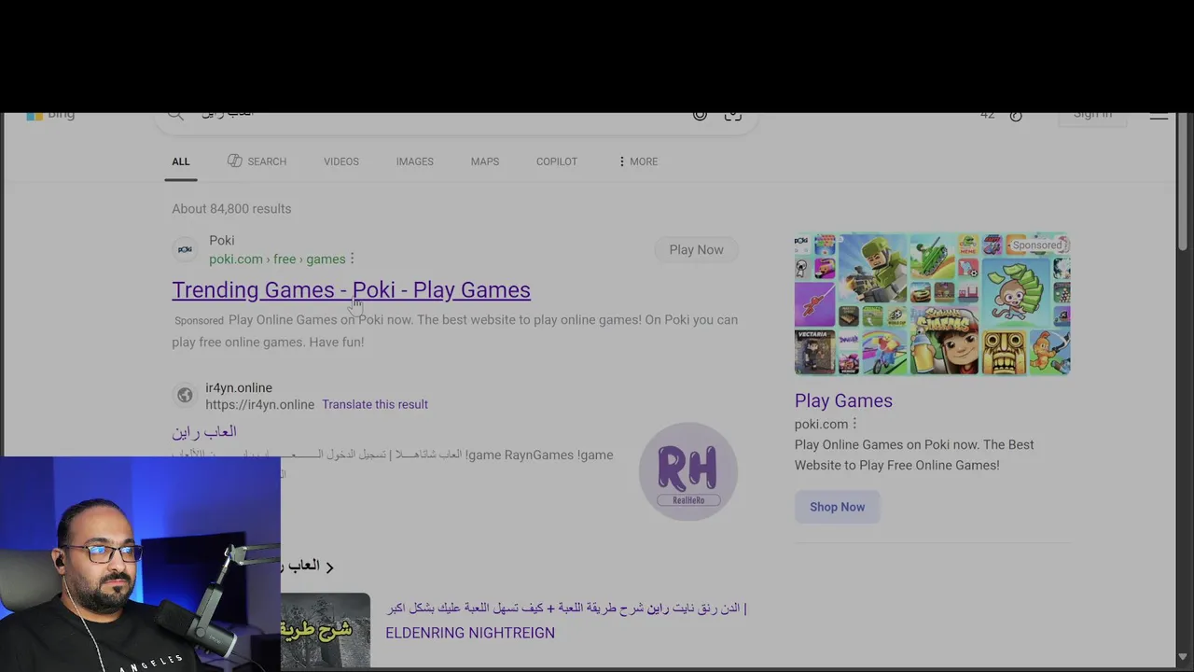Click Translate this result link

375,404
